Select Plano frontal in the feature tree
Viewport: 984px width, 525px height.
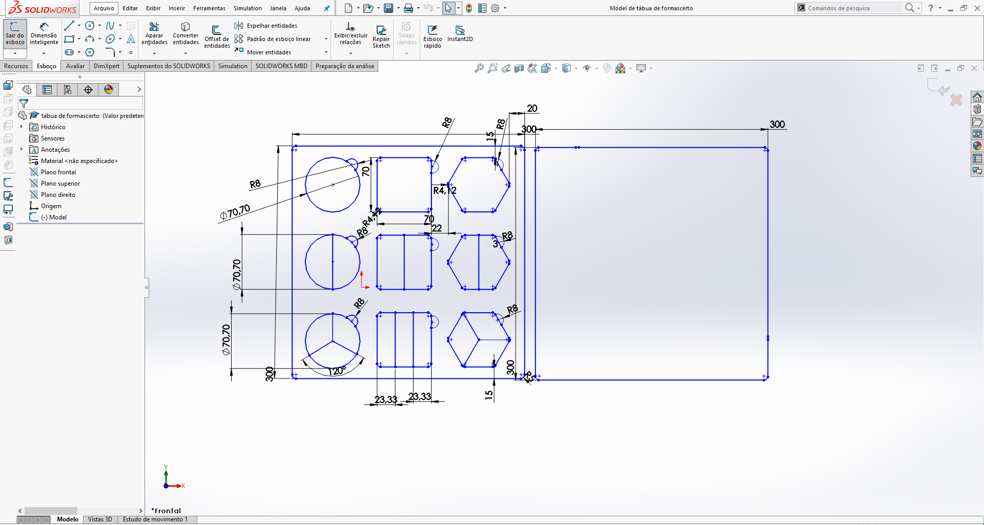tap(52, 172)
